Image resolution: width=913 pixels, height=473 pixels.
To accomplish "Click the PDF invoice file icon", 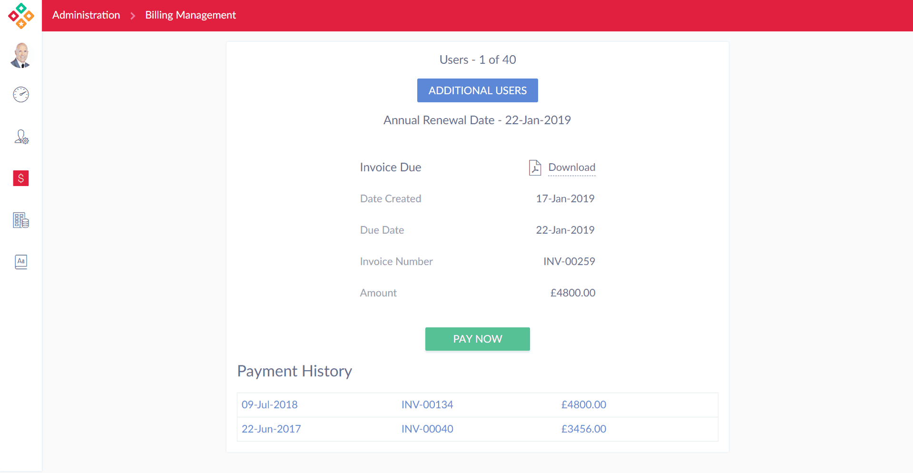I will pos(535,168).
